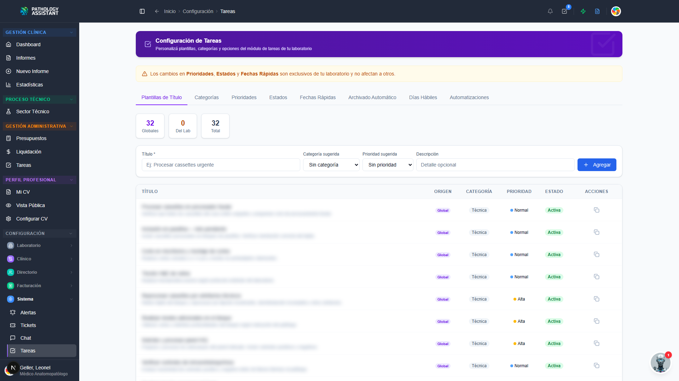This screenshot has width=679, height=381.
Task: Open Mi CV in sidebar
Action: coord(40,192)
